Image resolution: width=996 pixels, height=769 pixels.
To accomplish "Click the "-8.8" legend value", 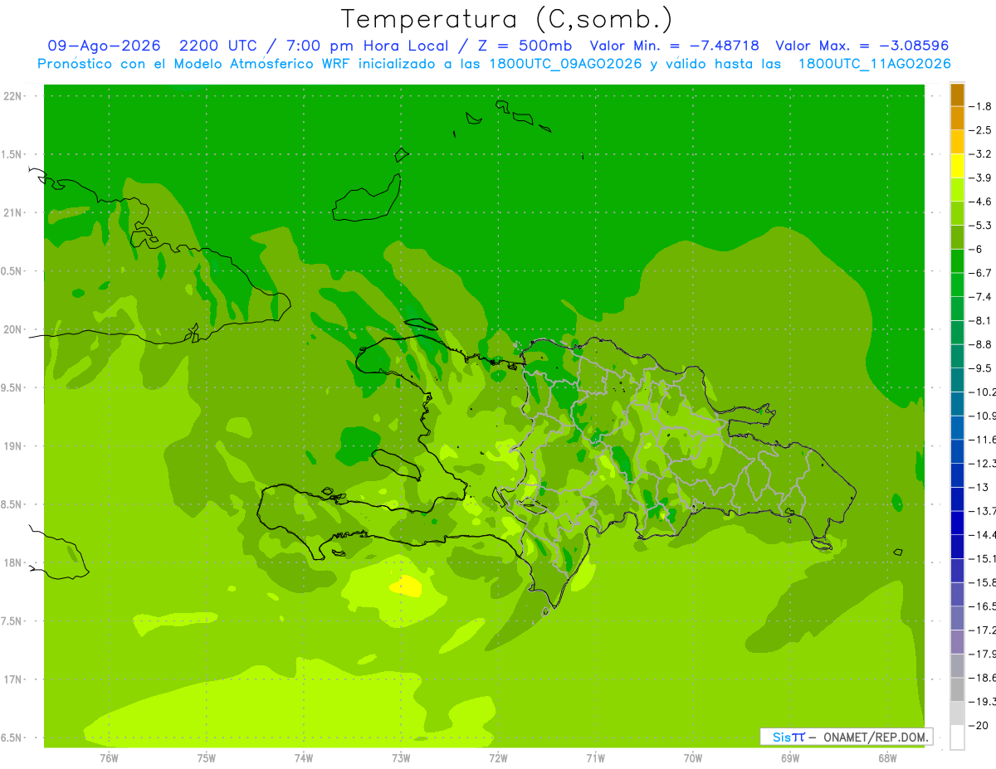I will (981, 344).
